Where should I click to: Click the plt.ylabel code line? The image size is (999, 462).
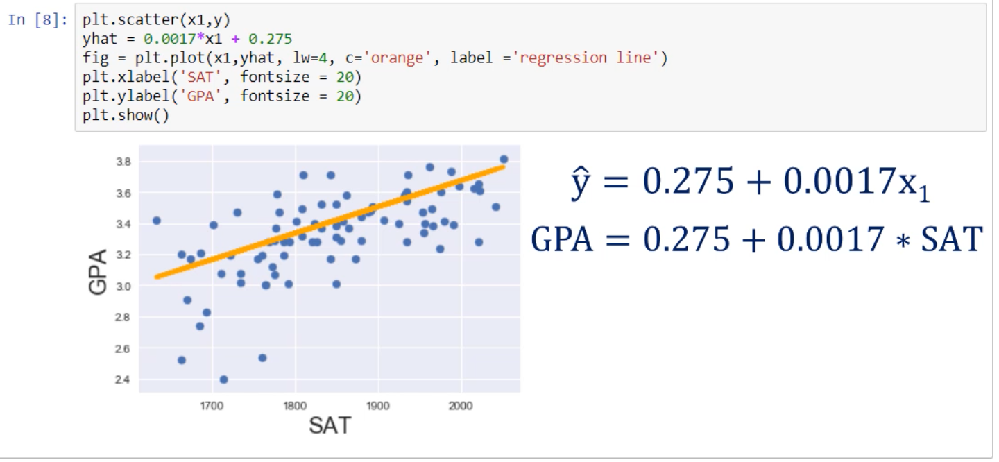pos(222,96)
